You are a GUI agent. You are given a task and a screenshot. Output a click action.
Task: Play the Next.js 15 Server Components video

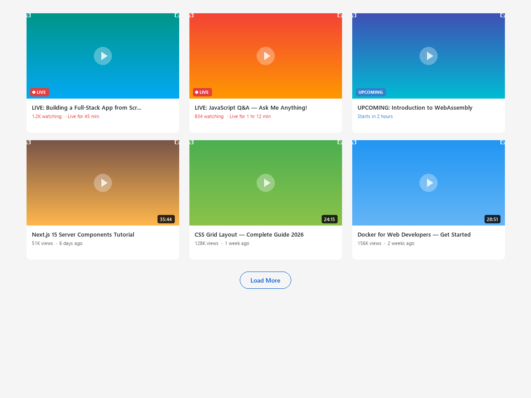(103, 183)
